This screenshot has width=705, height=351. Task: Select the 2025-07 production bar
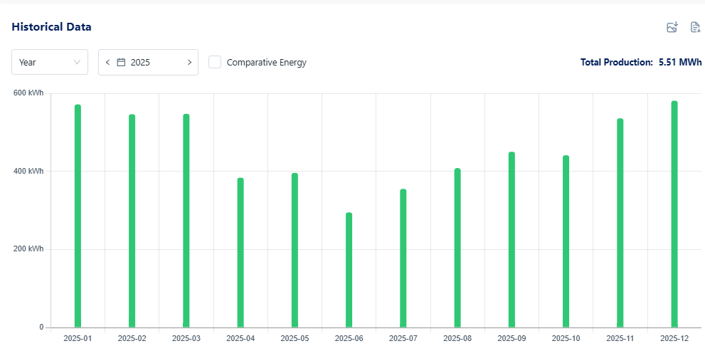click(403, 258)
